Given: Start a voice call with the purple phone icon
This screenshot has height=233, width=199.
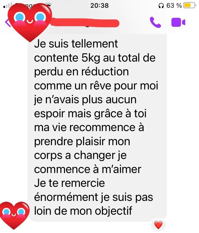Looking at the screenshot, I should (x=155, y=22).
